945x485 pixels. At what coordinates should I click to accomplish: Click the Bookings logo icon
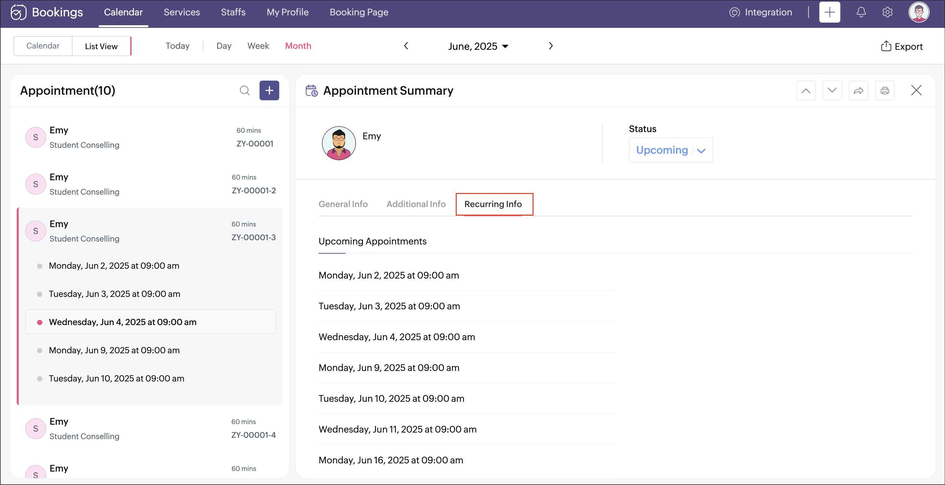(x=18, y=12)
